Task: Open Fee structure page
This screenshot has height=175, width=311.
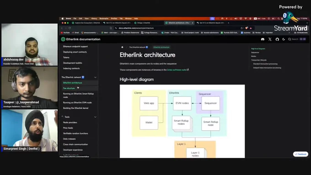Action: [69, 88]
